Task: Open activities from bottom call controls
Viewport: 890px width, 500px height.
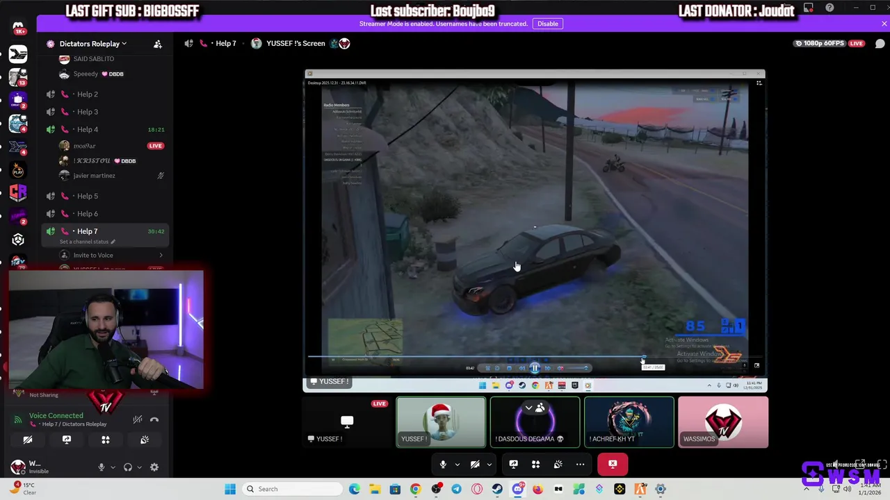Action: click(x=535, y=464)
